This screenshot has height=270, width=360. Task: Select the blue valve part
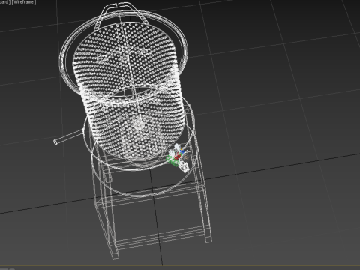[182, 151]
